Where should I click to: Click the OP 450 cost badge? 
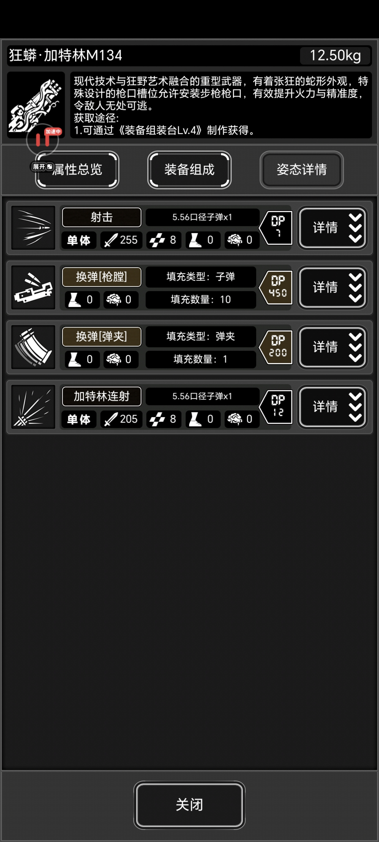pyautogui.click(x=276, y=288)
